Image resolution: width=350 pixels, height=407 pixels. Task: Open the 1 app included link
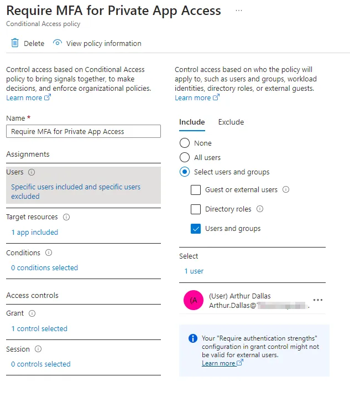coord(34,233)
